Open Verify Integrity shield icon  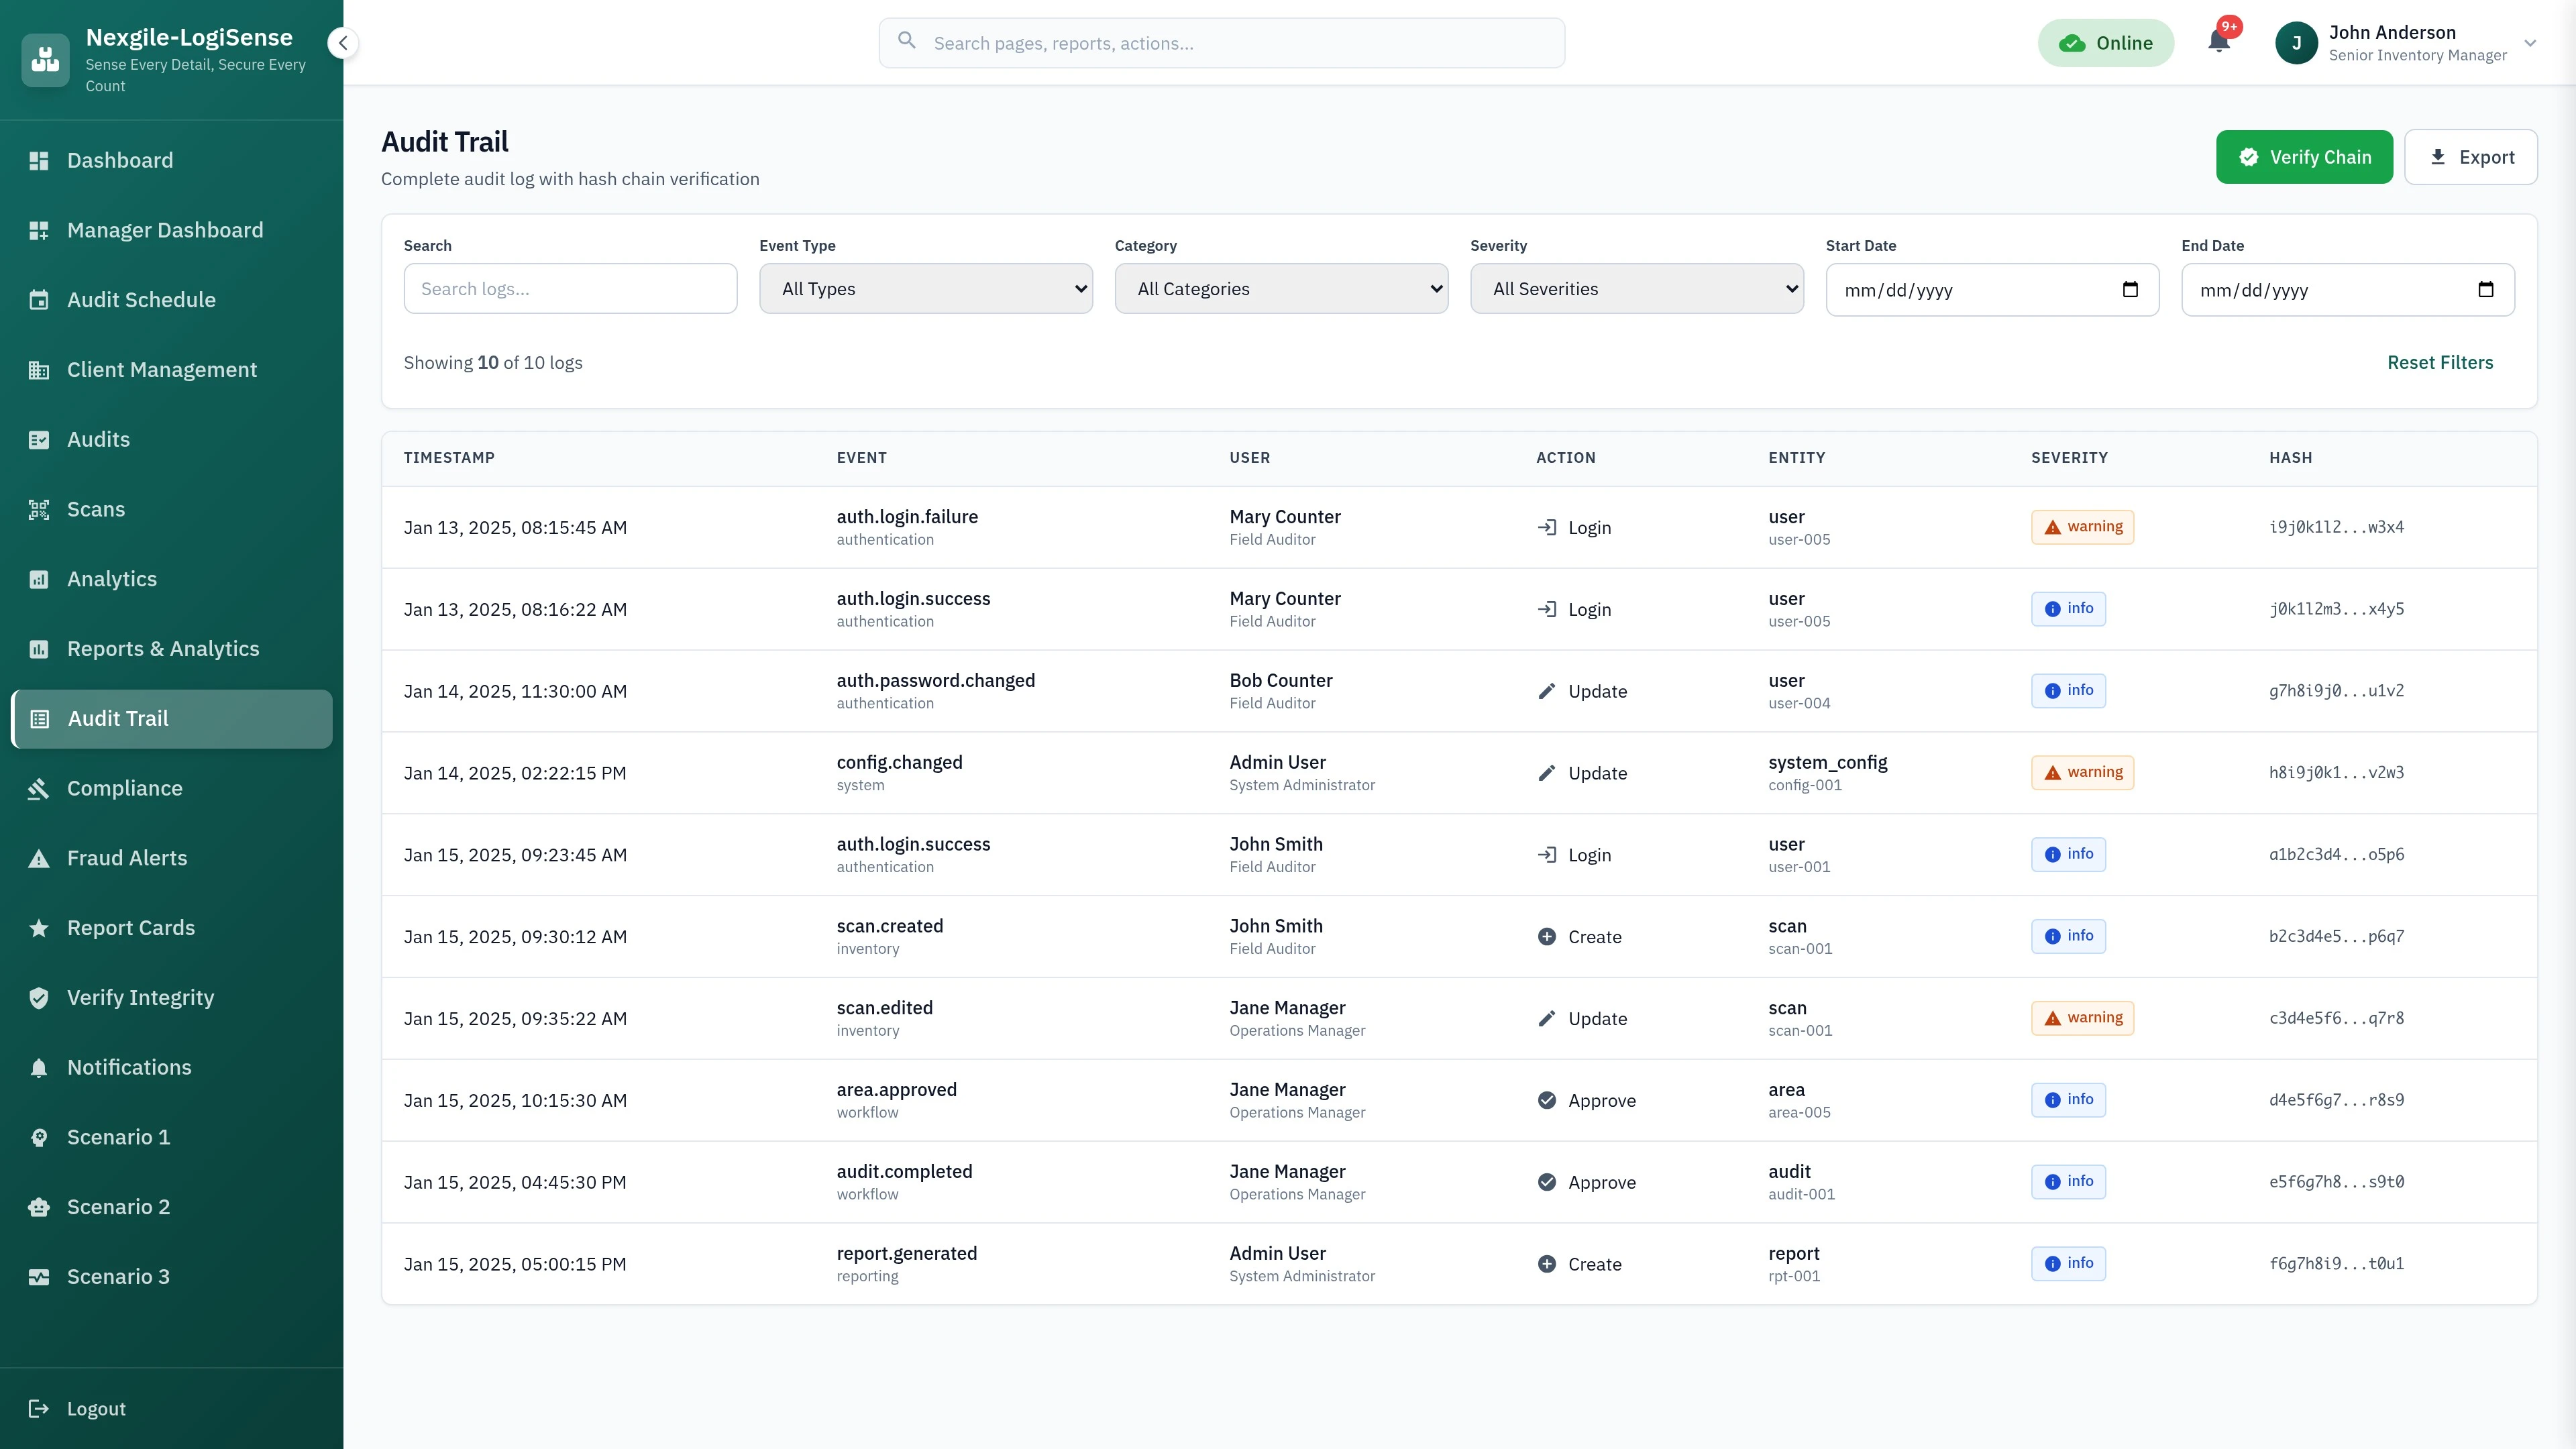pos(39,997)
